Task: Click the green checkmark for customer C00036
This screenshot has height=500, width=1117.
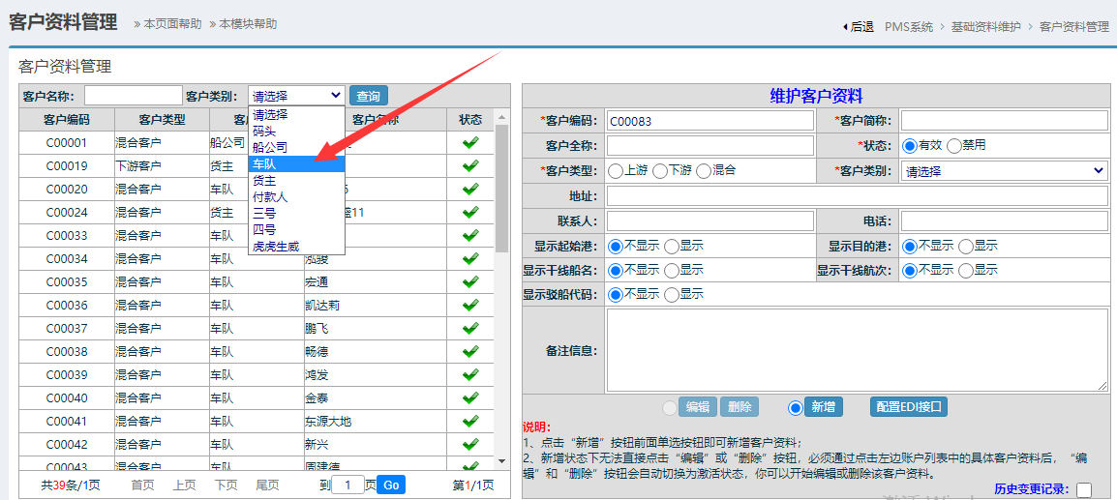Action: click(x=470, y=305)
